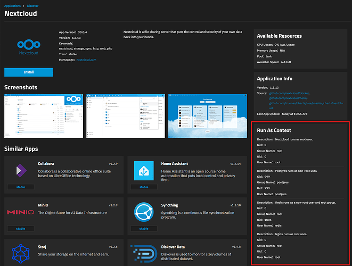The image size is (352, 266).
Task: Click the Screenshots heading
Action: (21, 87)
